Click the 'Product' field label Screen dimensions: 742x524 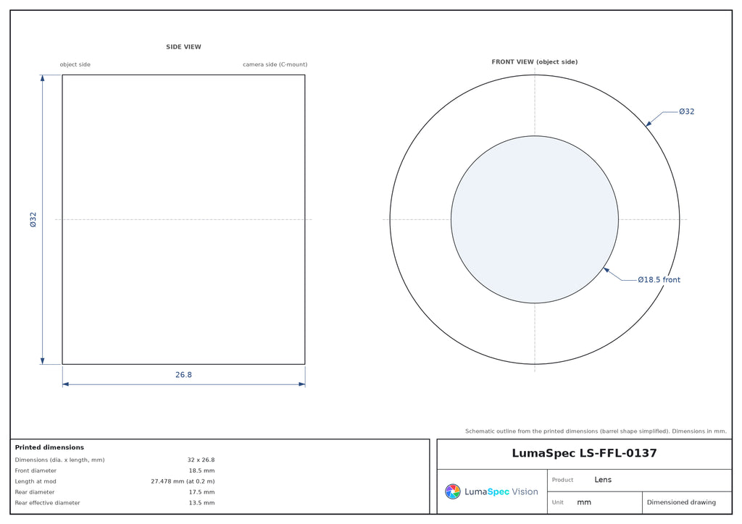coord(562,480)
